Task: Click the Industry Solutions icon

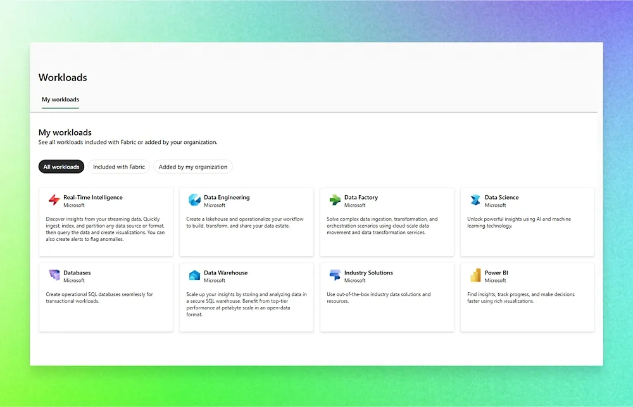Action: [x=335, y=275]
